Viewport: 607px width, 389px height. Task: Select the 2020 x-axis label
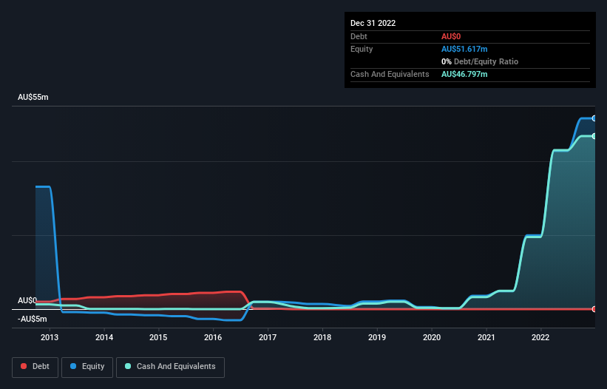click(432, 337)
